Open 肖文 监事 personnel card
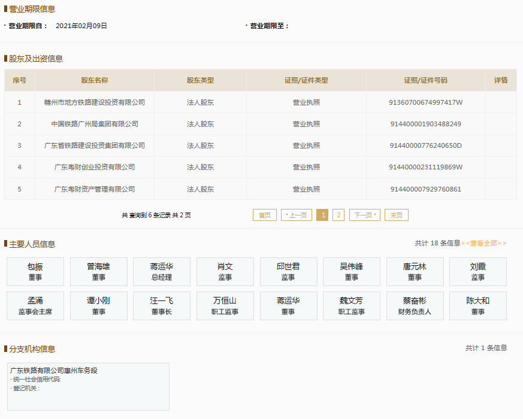This screenshot has width=523, height=419. coord(225,272)
